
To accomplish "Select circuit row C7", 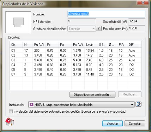I will coord(75,74).
